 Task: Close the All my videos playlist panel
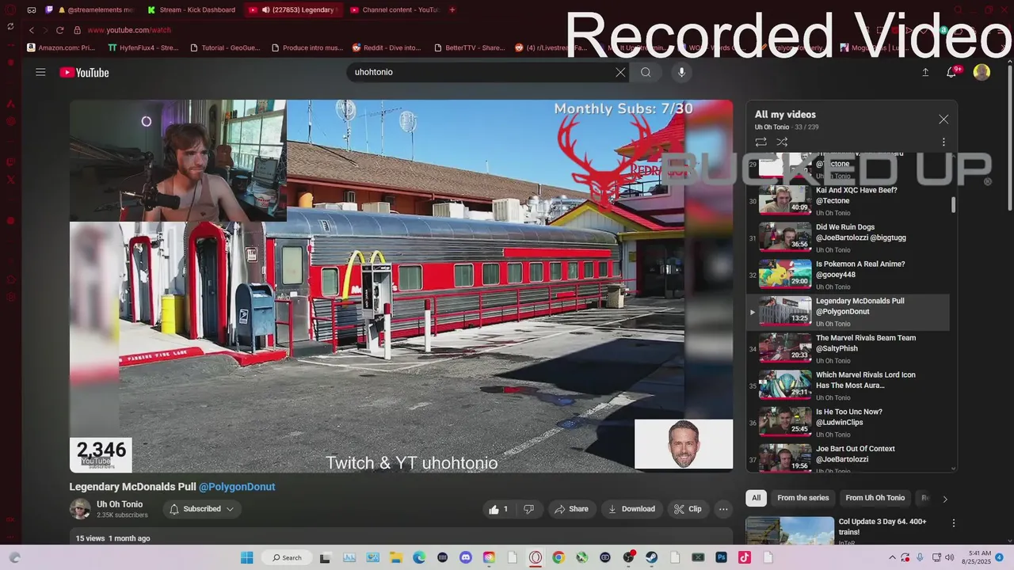pyautogui.click(x=943, y=120)
